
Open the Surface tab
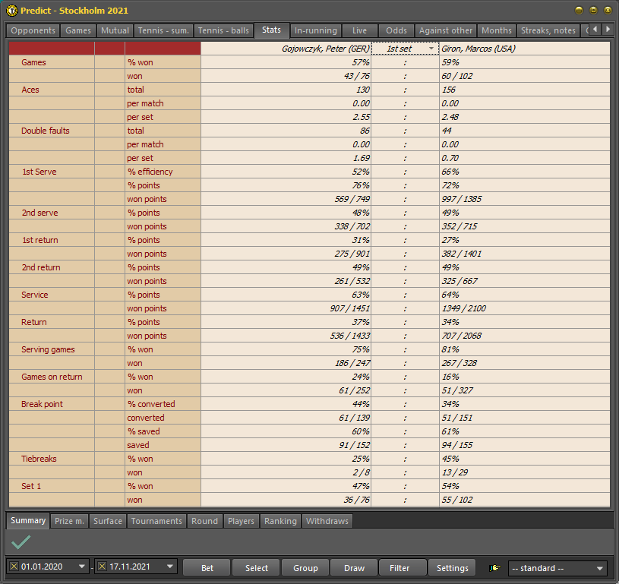(x=108, y=521)
